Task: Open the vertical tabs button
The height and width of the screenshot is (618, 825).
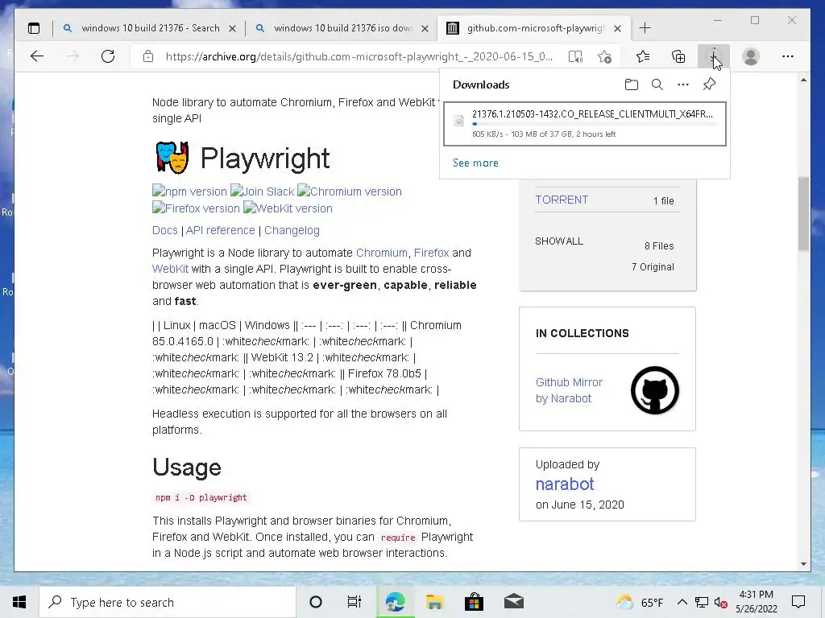Action: pos(34,28)
